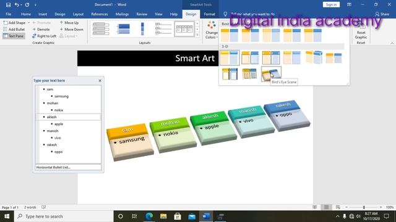Select the fifth 3-D style with tilted blocks

[314, 57]
